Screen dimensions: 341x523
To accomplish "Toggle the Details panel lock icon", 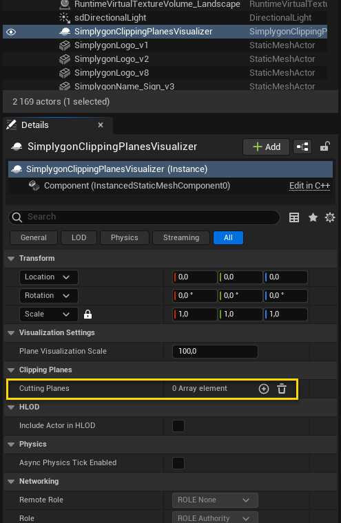I will coord(324,147).
